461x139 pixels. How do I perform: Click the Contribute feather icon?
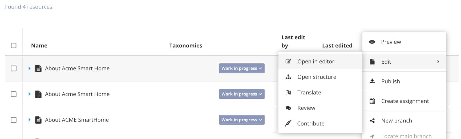tap(288, 124)
